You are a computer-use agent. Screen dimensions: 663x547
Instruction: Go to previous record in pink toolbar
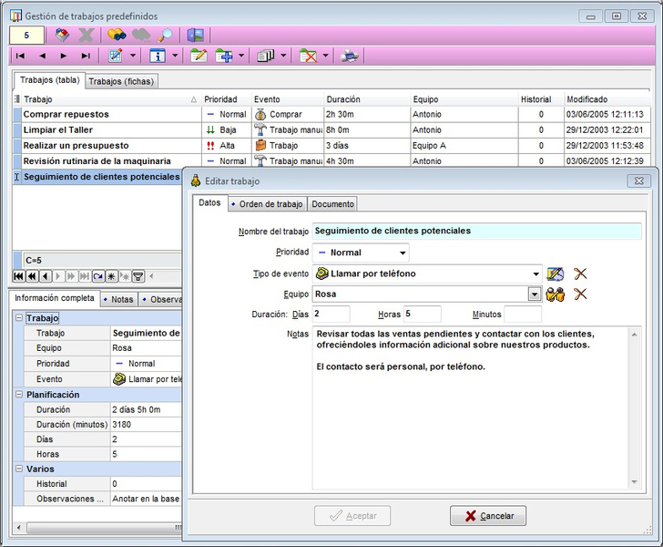pos(42,56)
